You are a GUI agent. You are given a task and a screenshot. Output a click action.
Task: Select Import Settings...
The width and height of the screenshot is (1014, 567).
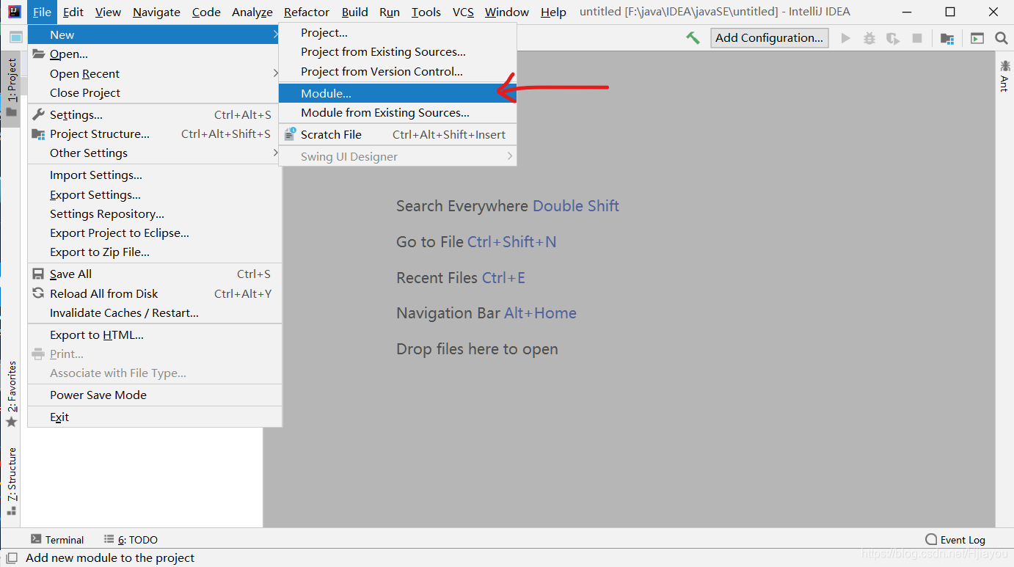[155, 175]
